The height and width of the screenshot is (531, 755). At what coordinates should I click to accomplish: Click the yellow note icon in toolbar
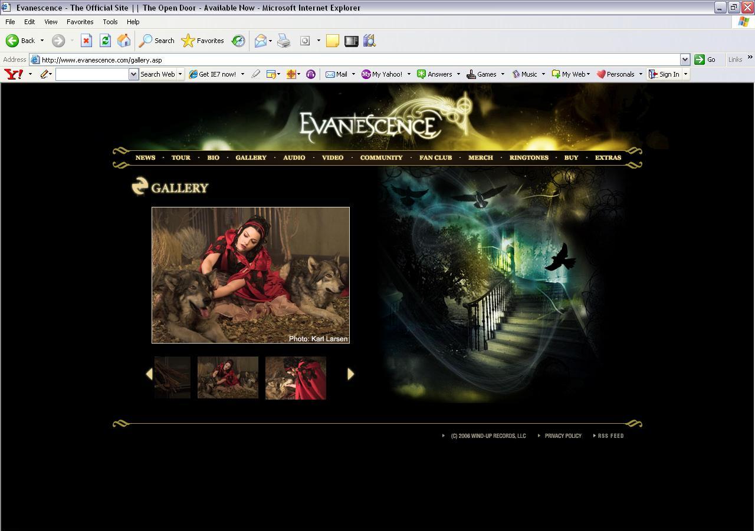[x=333, y=41]
